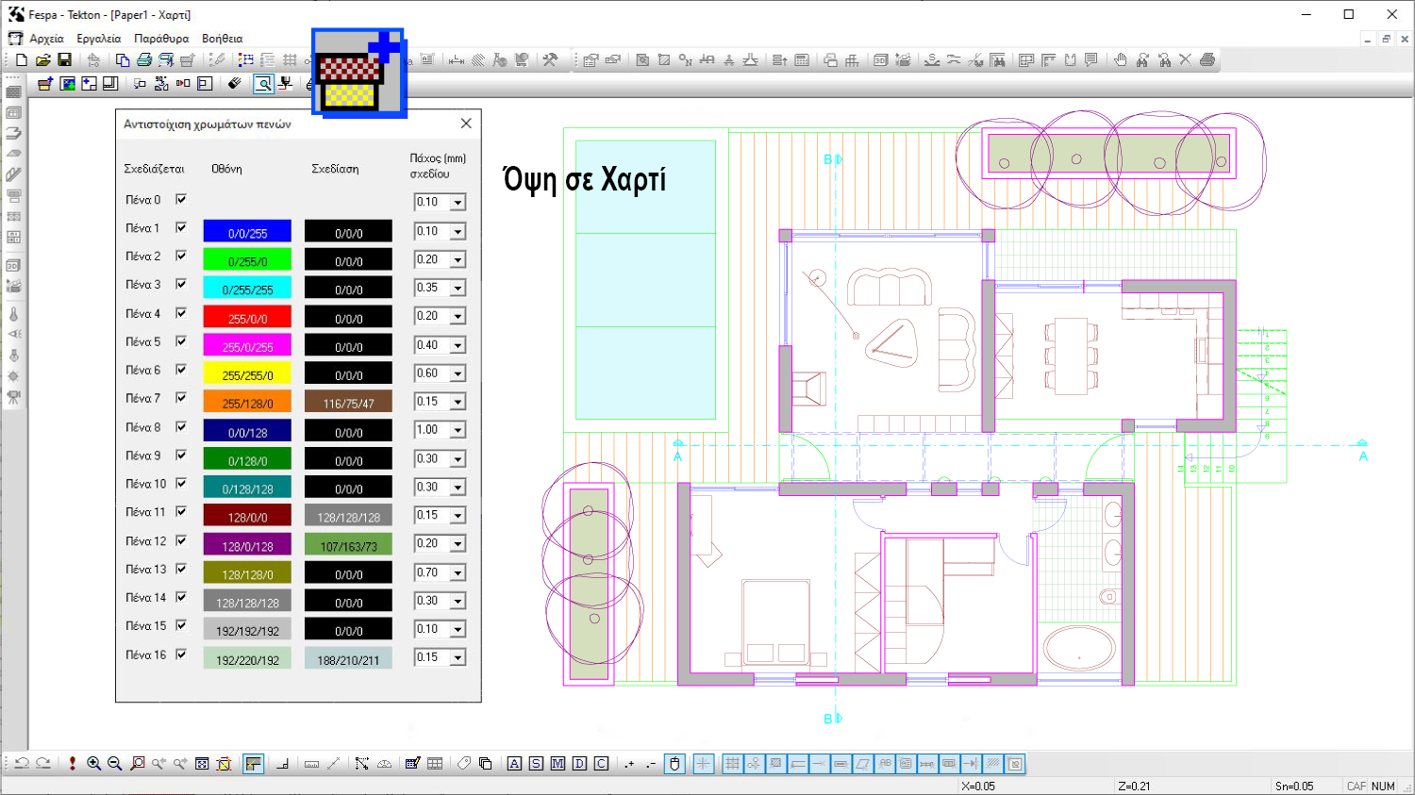Toggle the Πένα 16 checkbox
1415x795 pixels.
181,654
